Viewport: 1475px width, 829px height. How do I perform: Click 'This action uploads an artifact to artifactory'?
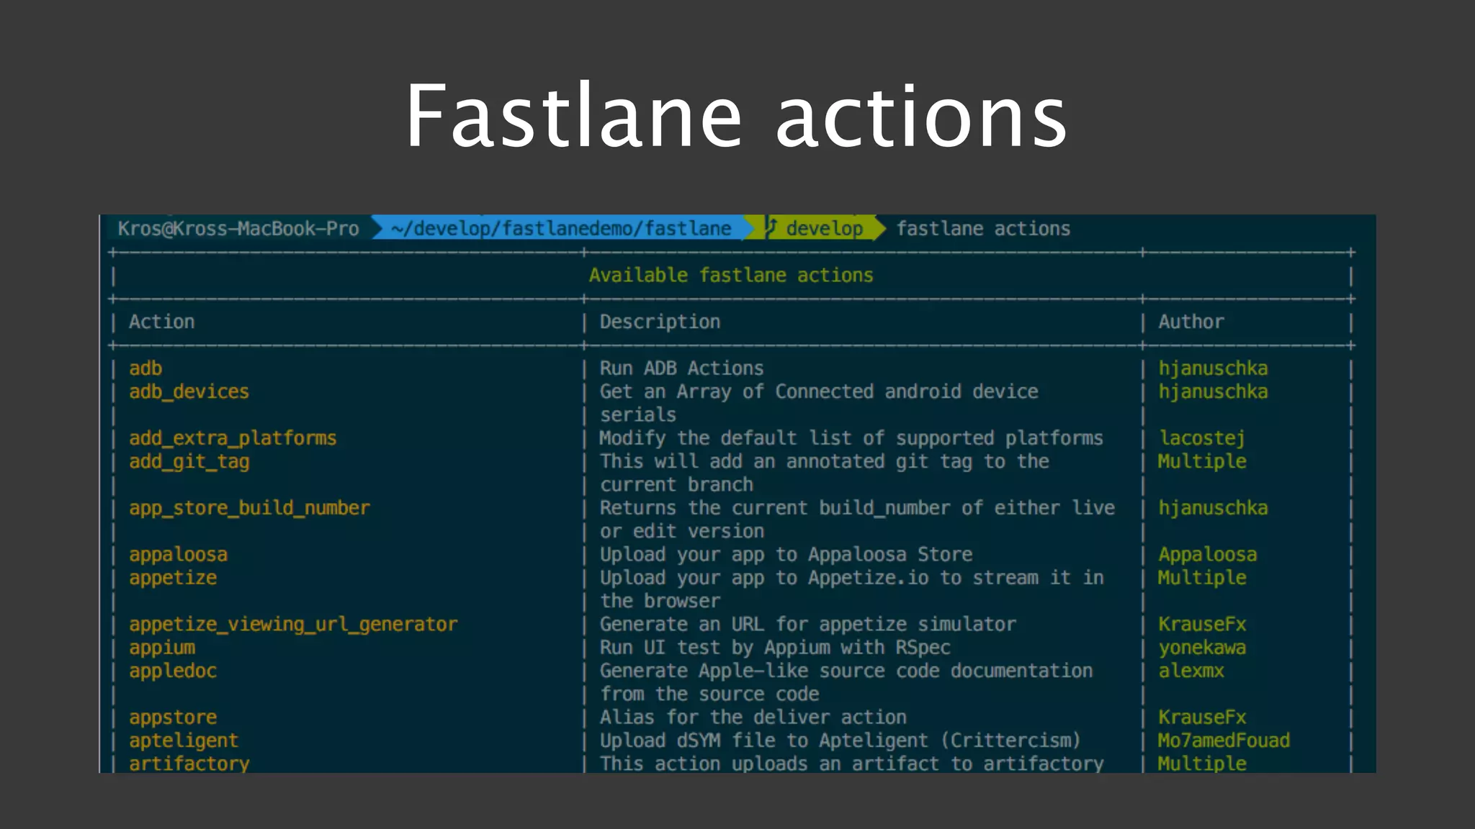click(x=851, y=764)
